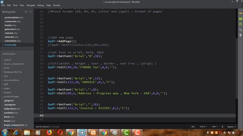This screenshot has height=136, width=243.
Task: Open the Emmet menu
Action: (x=57, y=5)
